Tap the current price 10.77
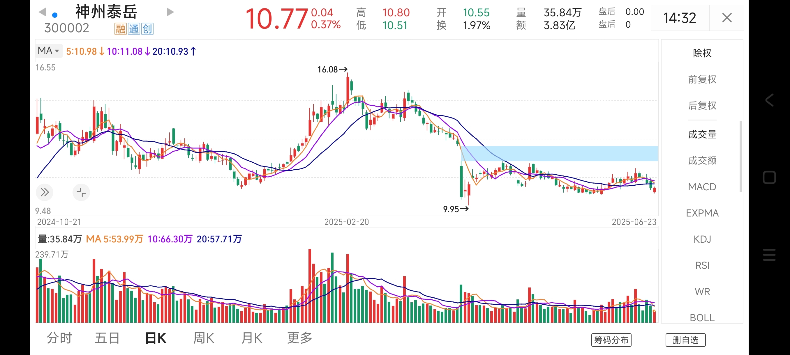The width and height of the screenshot is (790, 355). pos(277,19)
